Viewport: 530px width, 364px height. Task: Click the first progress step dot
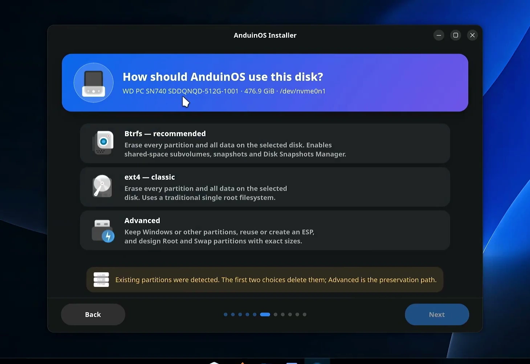[x=225, y=314]
